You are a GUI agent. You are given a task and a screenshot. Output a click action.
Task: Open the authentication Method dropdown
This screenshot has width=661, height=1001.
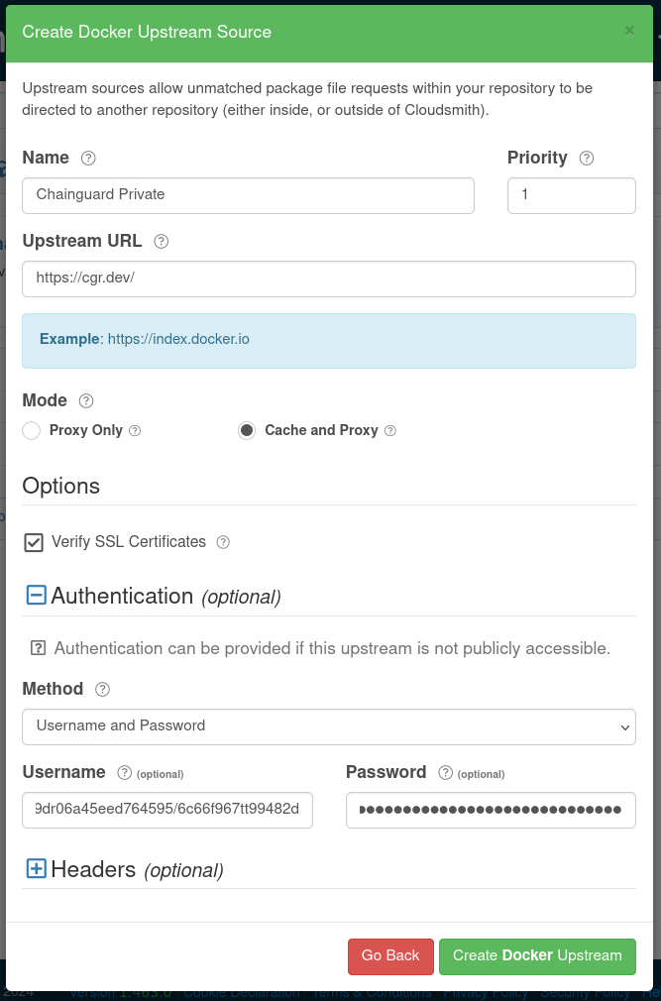pos(329,726)
